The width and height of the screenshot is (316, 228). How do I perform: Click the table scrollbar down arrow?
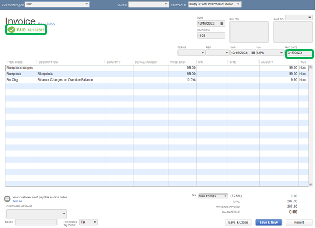311,184
